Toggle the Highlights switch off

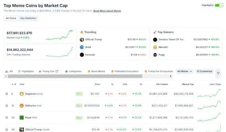point(219,5)
